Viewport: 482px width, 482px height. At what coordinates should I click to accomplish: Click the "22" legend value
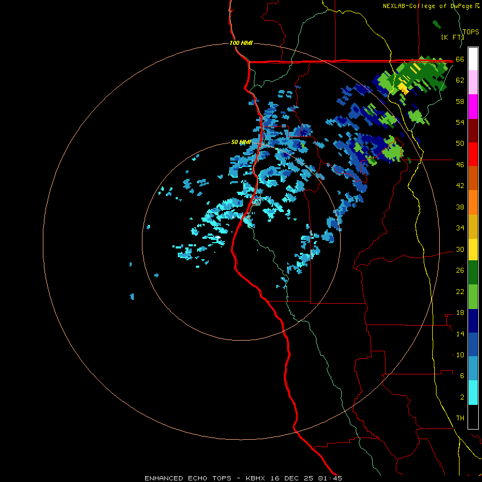[460, 291]
